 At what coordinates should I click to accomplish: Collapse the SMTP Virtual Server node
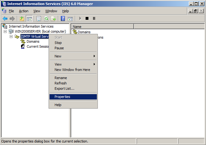click(11, 36)
